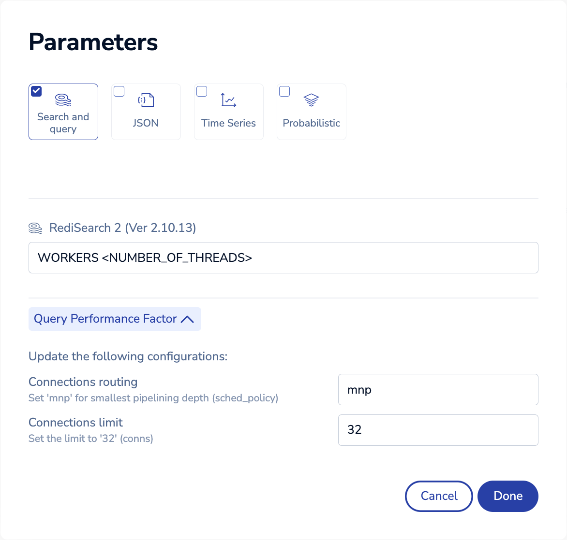Select the JSON card label
567x540 pixels.
[146, 123]
